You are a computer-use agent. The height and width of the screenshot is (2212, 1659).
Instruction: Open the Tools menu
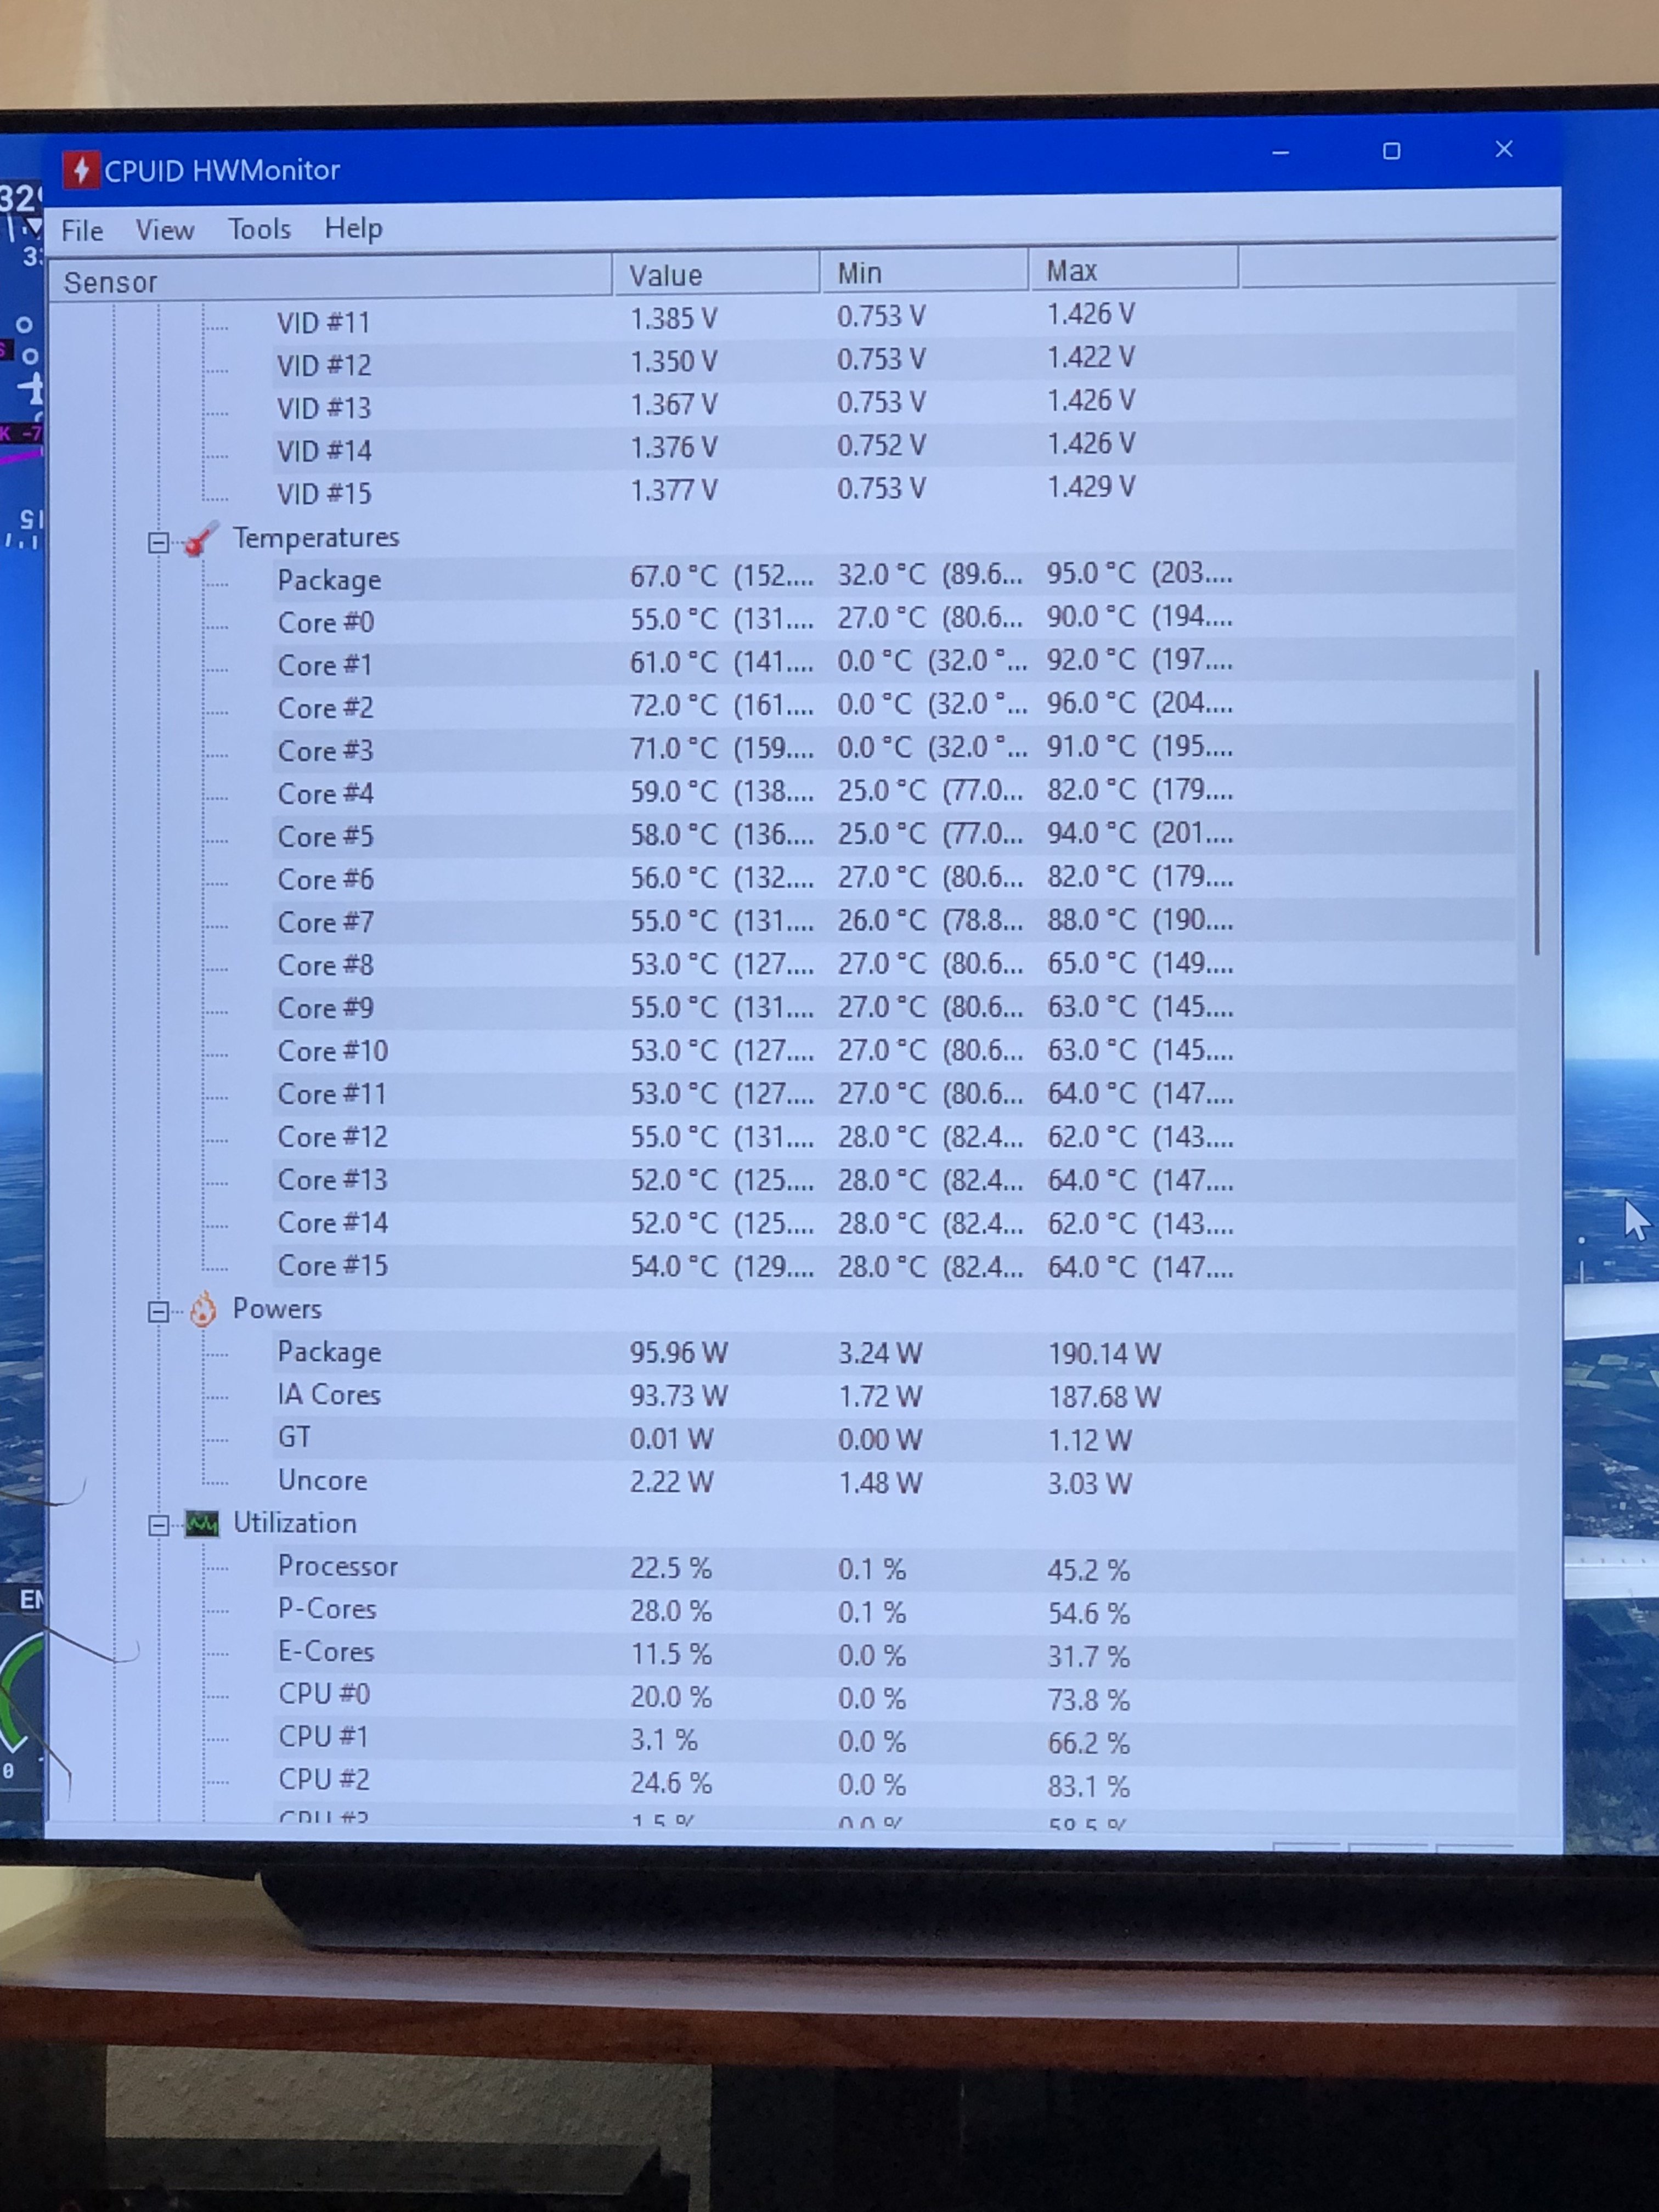coord(259,229)
